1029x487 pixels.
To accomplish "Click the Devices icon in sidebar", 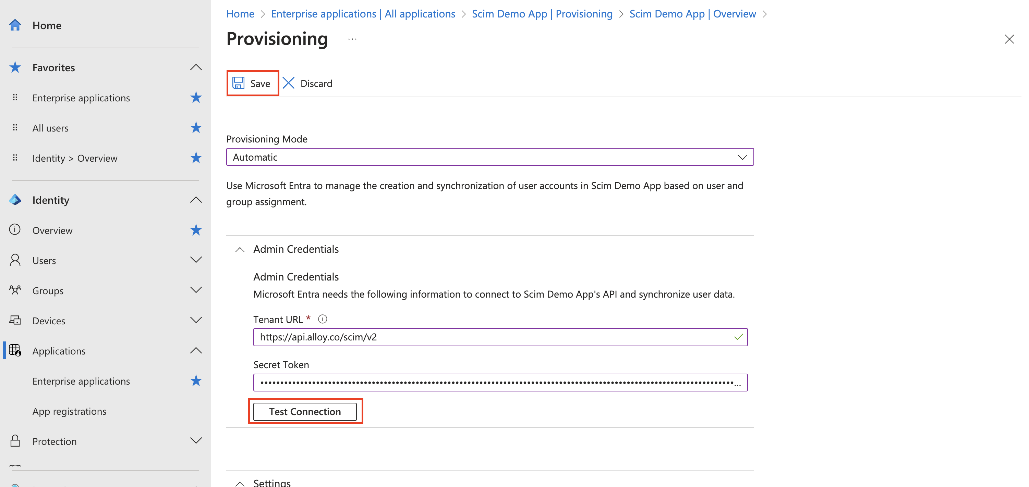I will pyautogui.click(x=15, y=321).
